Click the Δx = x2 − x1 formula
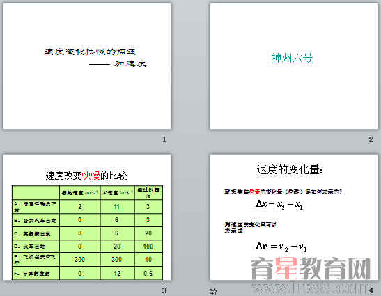The height and width of the screenshot is (296, 381). pos(279,205)
